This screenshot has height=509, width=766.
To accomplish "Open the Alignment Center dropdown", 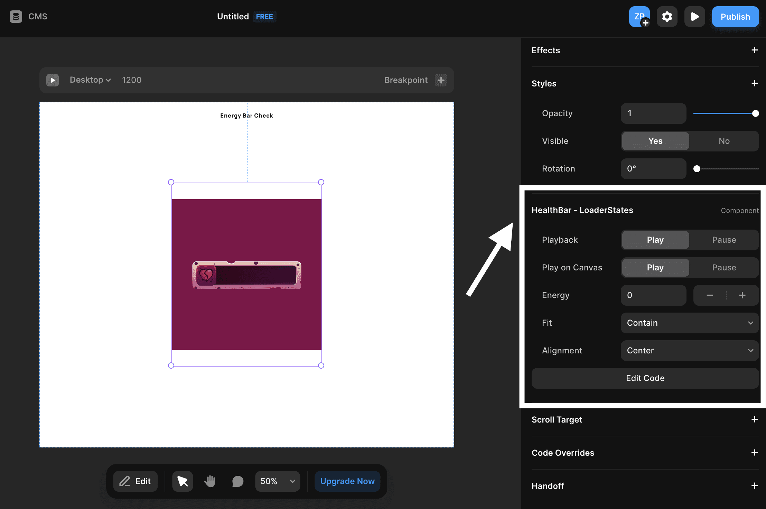I will 690,350.
